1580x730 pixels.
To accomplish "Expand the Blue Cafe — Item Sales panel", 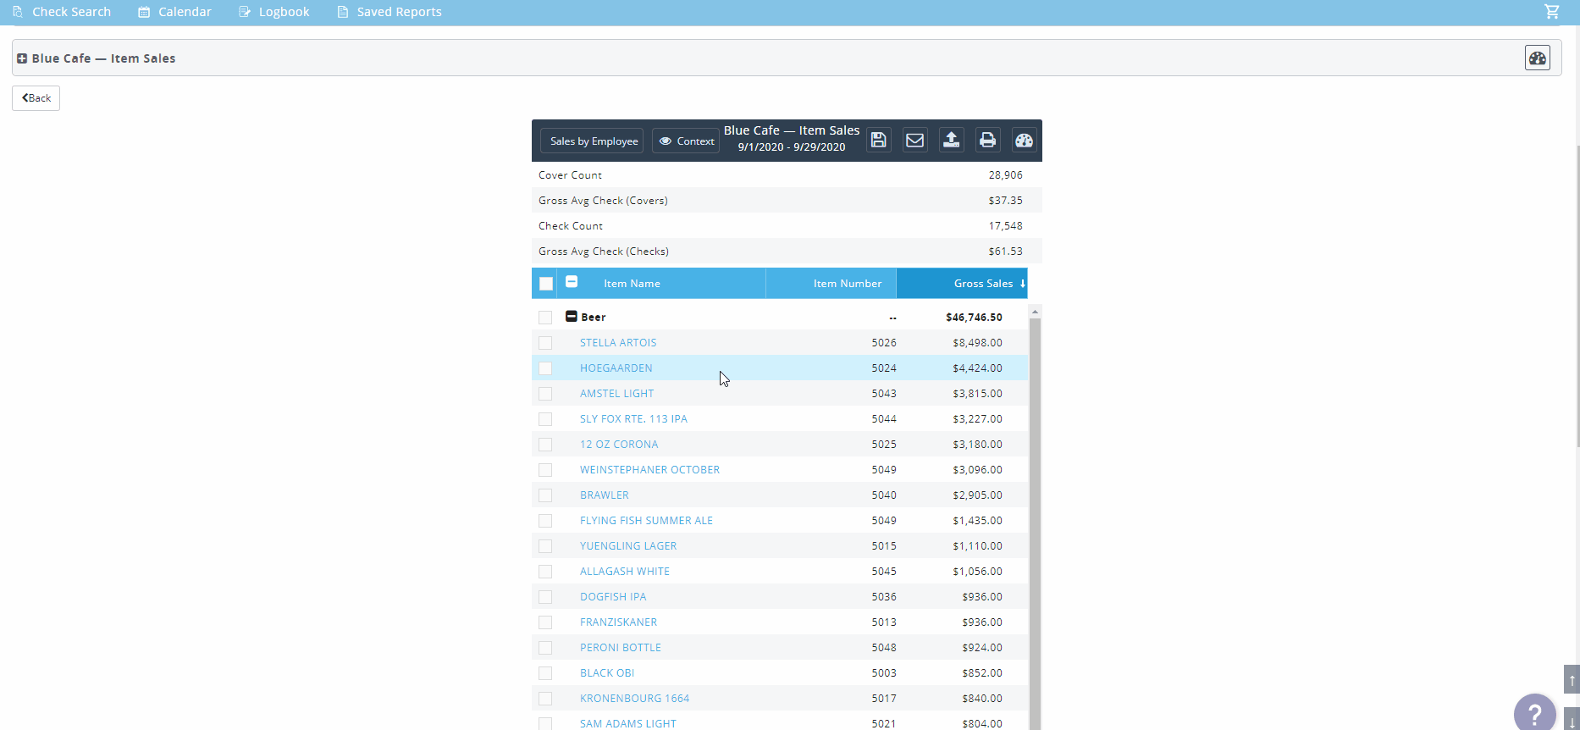I will tap(22, 58).
